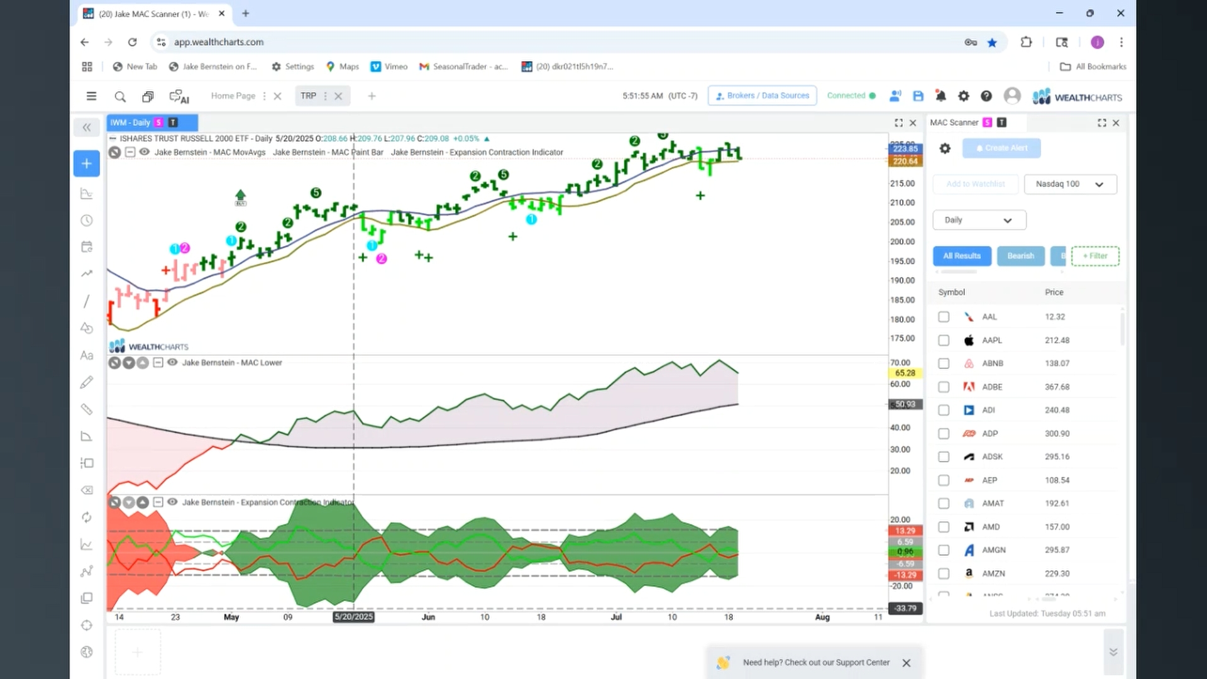Bookmark this page with star icon
The image size is (1207, 679).
click(x=992, y=42)
